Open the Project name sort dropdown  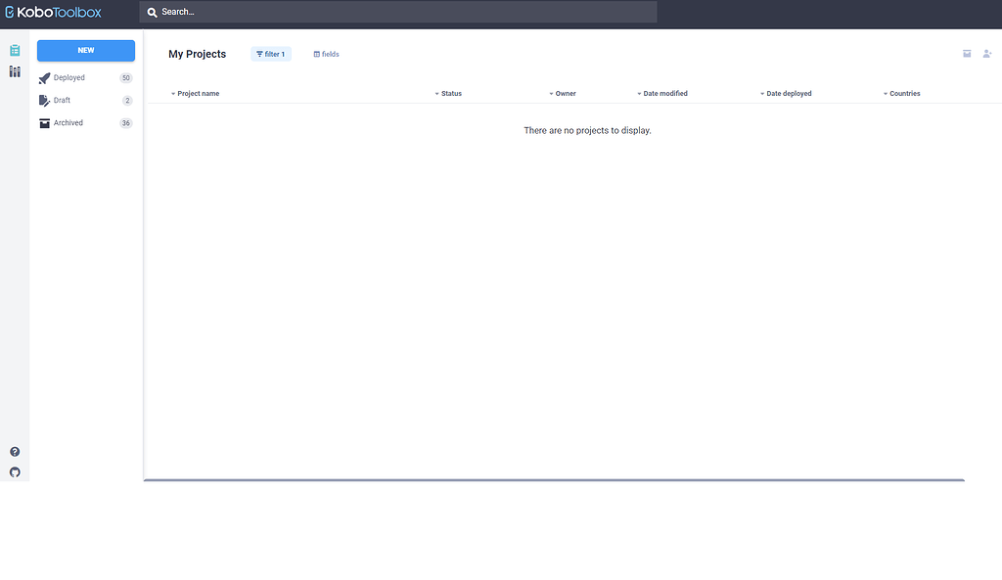point(196,93)
